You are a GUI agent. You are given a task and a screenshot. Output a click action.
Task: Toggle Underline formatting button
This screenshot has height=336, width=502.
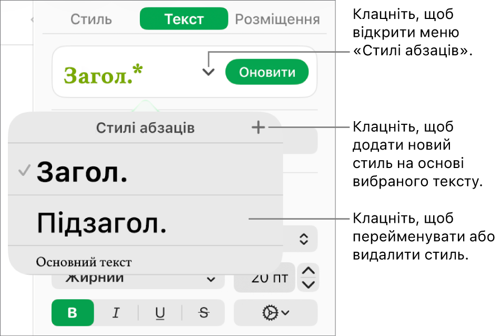(160, 313)
